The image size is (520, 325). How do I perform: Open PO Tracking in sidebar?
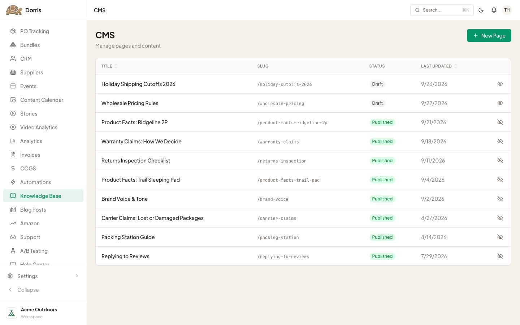(43, 31)
